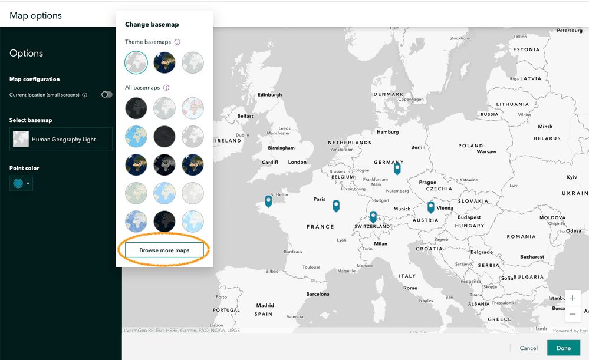Choose dark gray basemap, first in All basemaps
This screenshot has height=360, width=589.
[136, 108]
